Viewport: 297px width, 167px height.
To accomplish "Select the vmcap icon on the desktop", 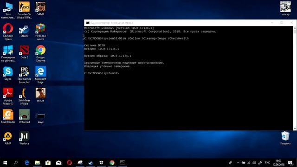I will 285,8.
